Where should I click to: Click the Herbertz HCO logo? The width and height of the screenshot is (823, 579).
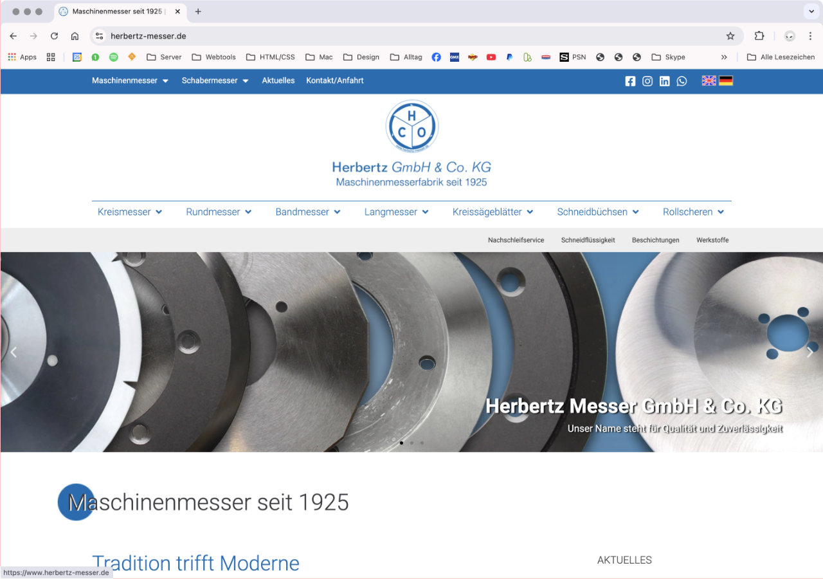(x=411, y=126)
